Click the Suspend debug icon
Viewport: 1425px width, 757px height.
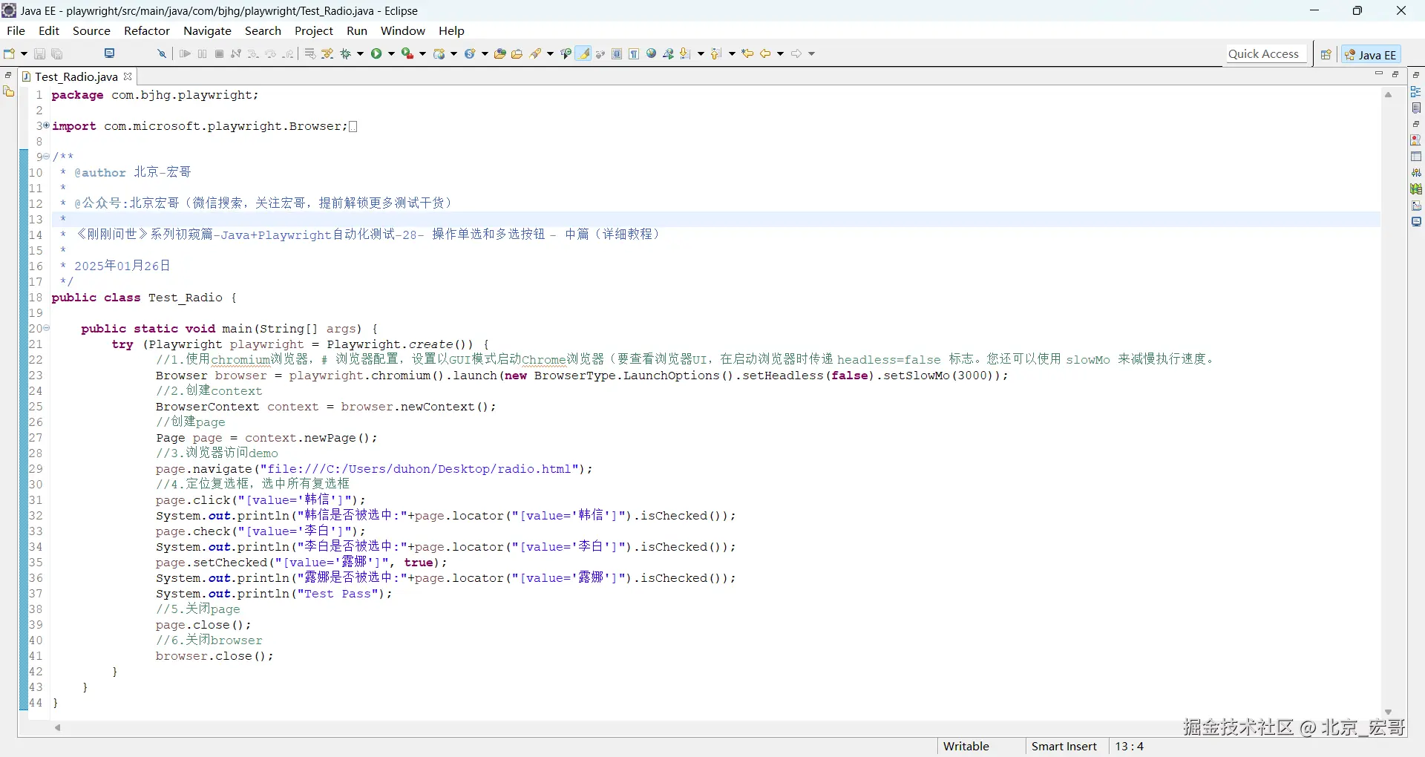tap(202, 53)
